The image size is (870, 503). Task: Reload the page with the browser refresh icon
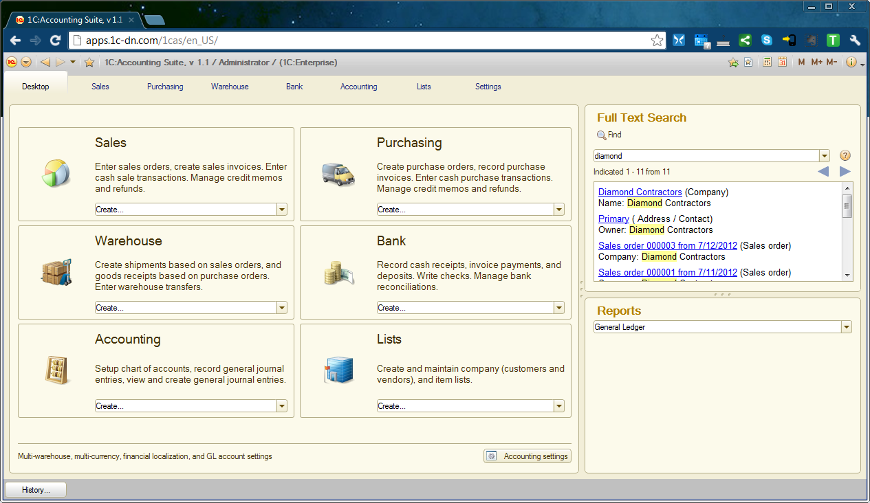(56, 41)
